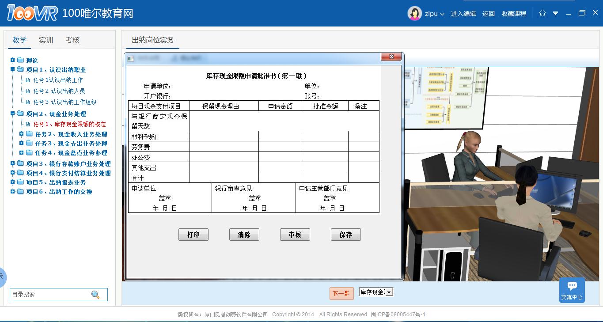Click the home icon in top bar
Screen dimensions: 603x322
tap(542, 13)
